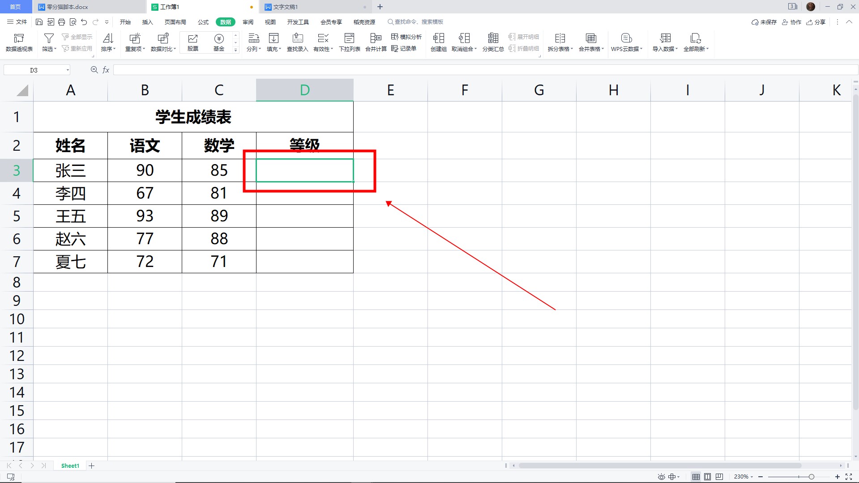
Task: Click the 有效性 data validation icon
Action: tap(323, 38)
